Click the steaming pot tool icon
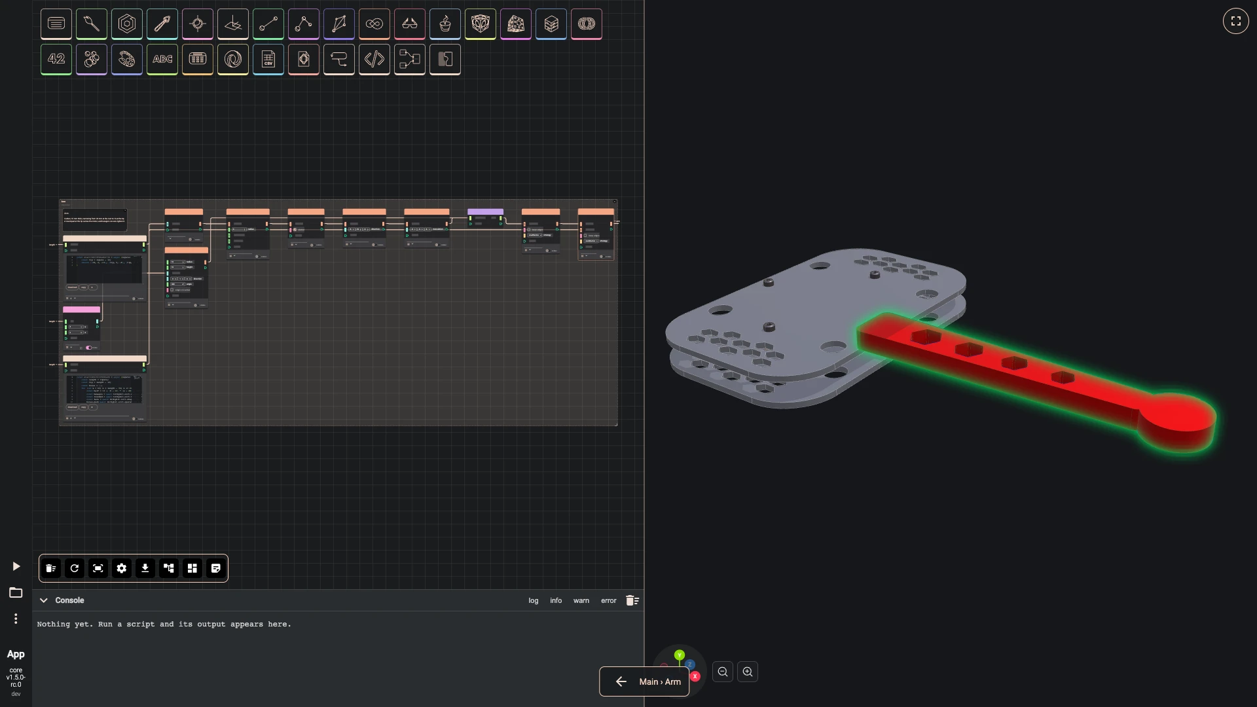Screen dimensions: 1257x707 (x=445, y=24)
